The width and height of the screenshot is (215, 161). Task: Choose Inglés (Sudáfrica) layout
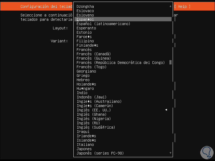[x=96, y=127]
